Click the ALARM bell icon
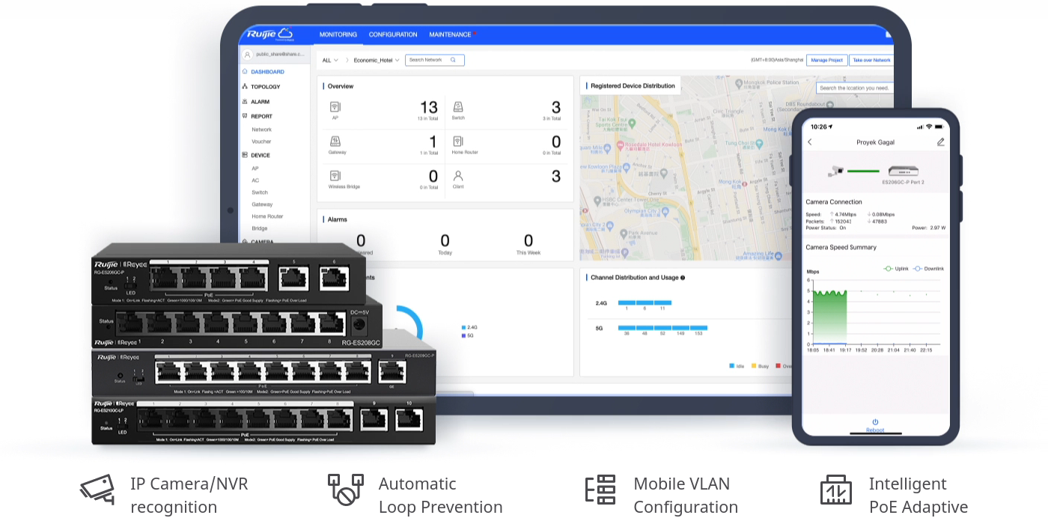The image size is (1048, 524). pos(245,102)
